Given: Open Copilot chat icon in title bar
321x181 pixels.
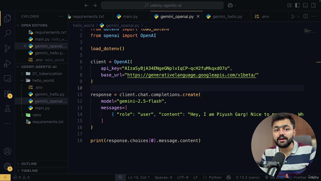Looking at the screenshot, I should click(x=230, y=5).
